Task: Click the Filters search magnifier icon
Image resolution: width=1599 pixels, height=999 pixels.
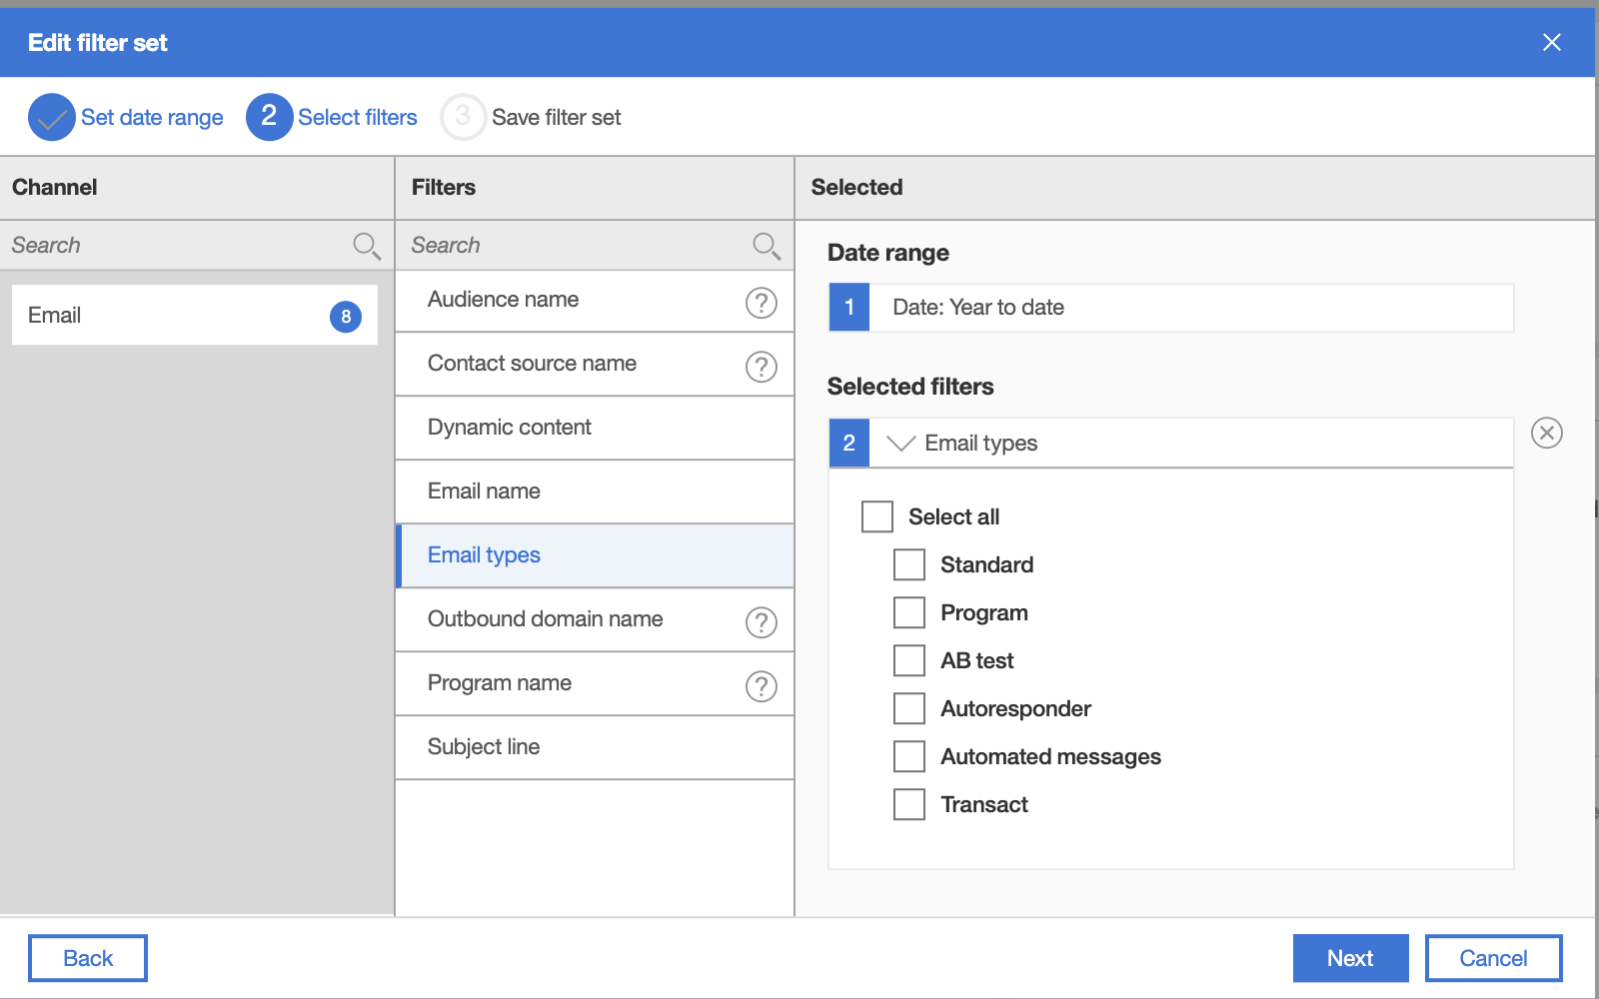Action: pyautogui.click(x=767, y=246)
